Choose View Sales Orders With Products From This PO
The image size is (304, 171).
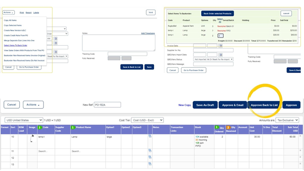24,50
